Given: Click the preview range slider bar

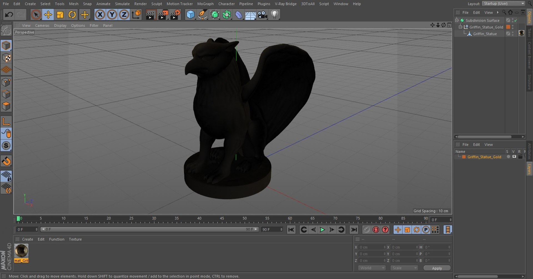Looking at the screenshot, I should point(149,229).
